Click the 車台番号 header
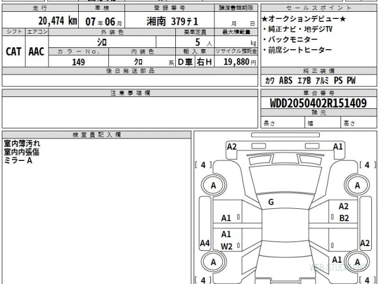Screen dimensions: 379x284 click(x=319, y=93)
